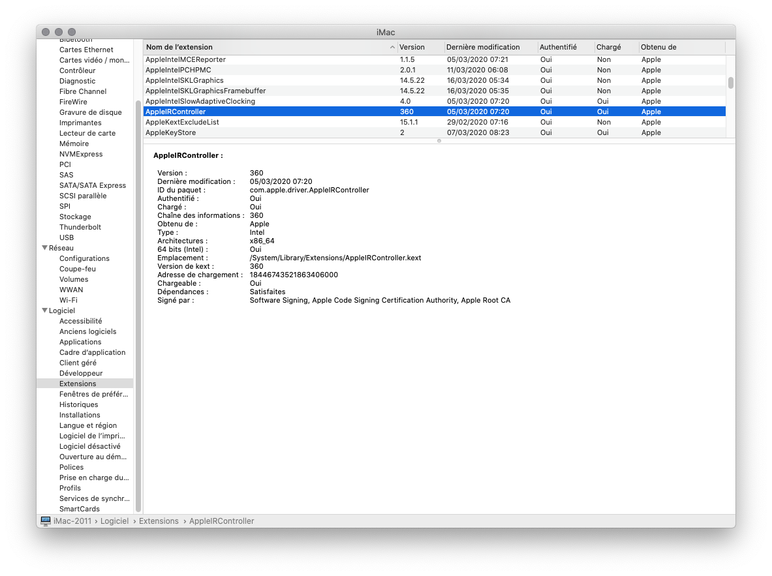
Task: Select AppleKextExcludeList extension row
Action: (x=434, y=122)
